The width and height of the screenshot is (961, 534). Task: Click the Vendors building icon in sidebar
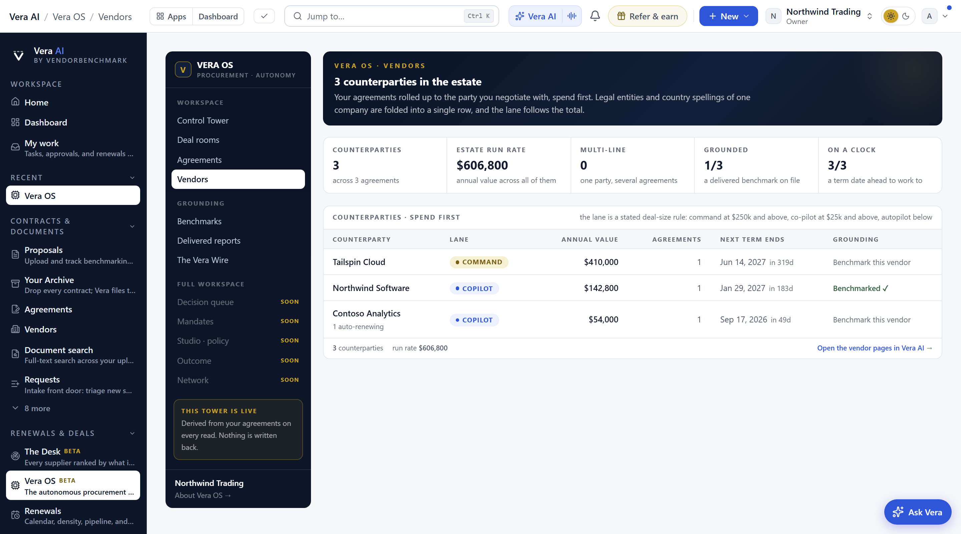click(15, 329)
